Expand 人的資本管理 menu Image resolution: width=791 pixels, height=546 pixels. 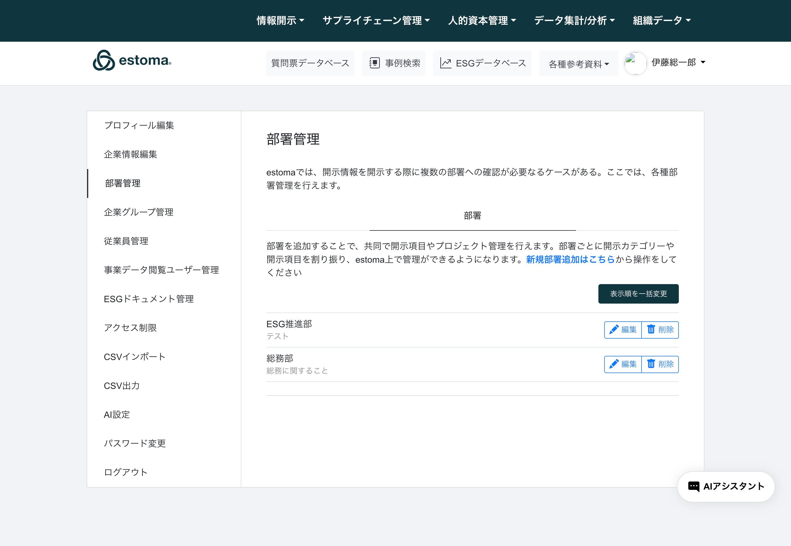click(x=482, y=21)
